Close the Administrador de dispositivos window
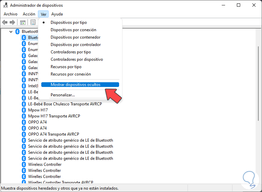Image resolution: width=262 pixels, height=192 pixels. click(254, 5)
